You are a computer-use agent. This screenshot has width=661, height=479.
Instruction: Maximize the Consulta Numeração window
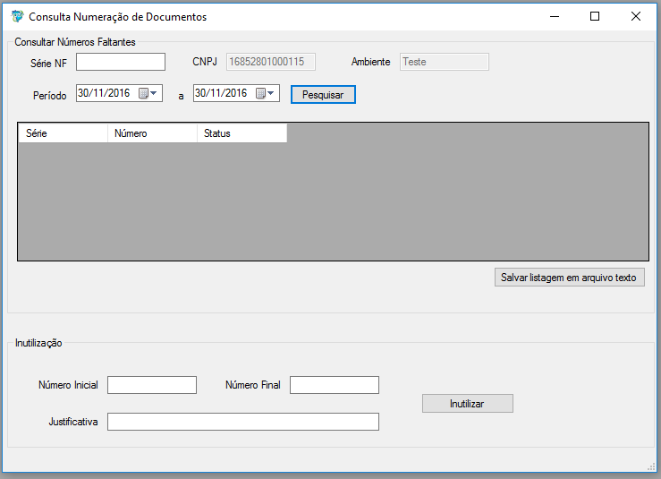595,16
